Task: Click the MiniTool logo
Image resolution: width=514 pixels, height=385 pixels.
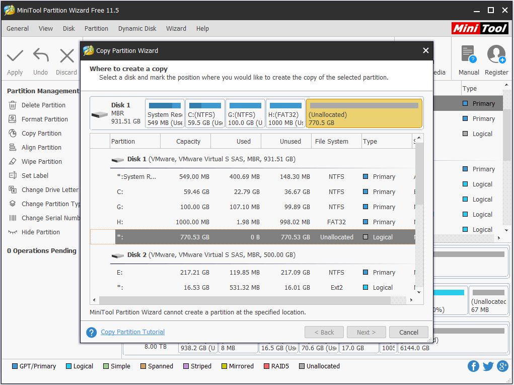Action: (x=480, y=29)
